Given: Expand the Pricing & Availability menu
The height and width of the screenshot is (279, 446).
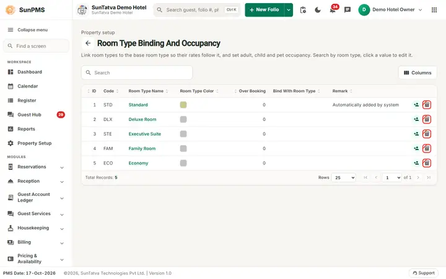Looking at the screenshot, I should [x=35, y=259].
